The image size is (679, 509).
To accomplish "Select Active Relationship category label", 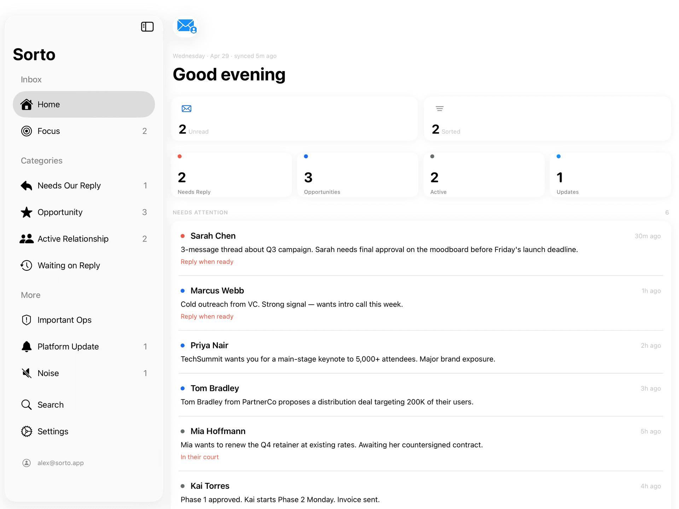I will [x=73, y=239].
